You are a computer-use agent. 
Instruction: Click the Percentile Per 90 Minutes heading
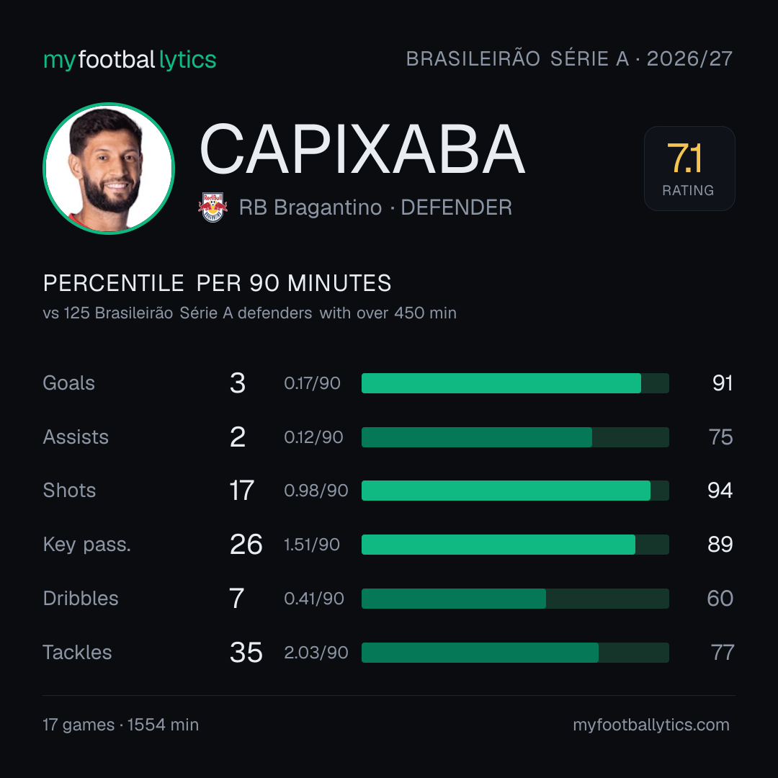pyautogui.click(x=217, y=283)
